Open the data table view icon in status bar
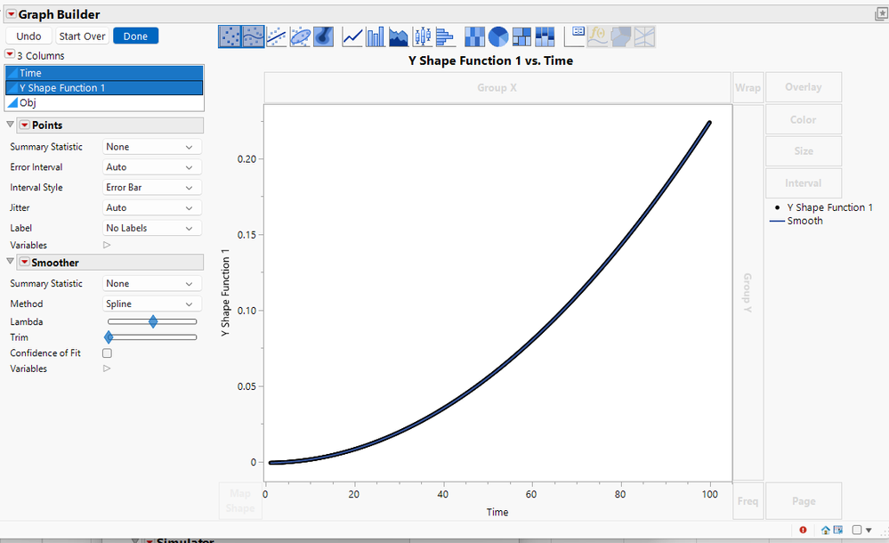Viewport: 889px width, 543px height. 838,530
